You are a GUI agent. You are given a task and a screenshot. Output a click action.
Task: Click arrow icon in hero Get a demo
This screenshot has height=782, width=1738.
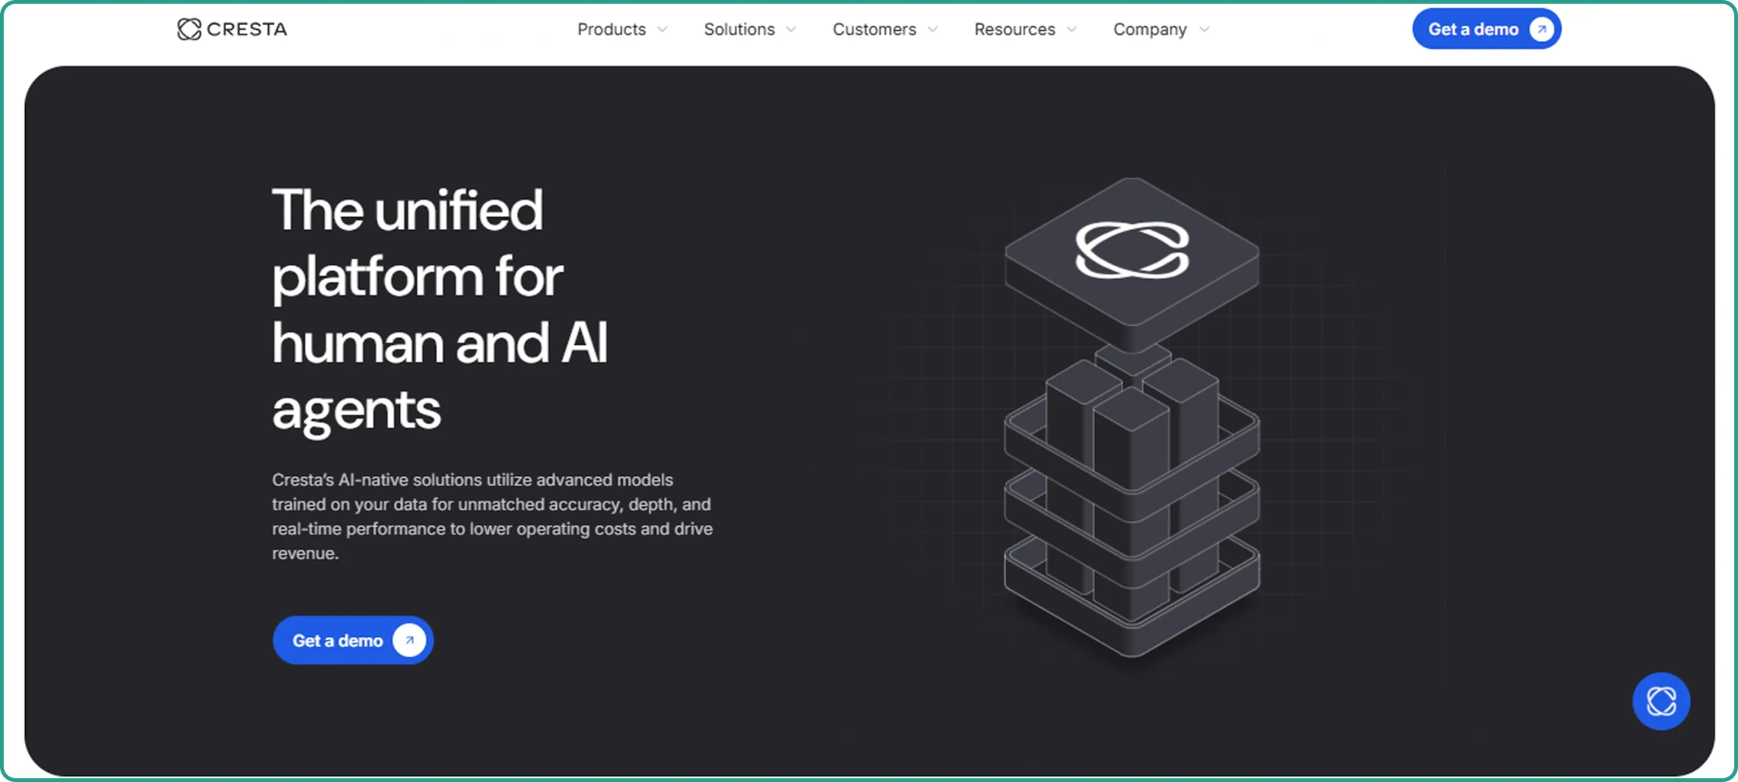coord(409,640)
